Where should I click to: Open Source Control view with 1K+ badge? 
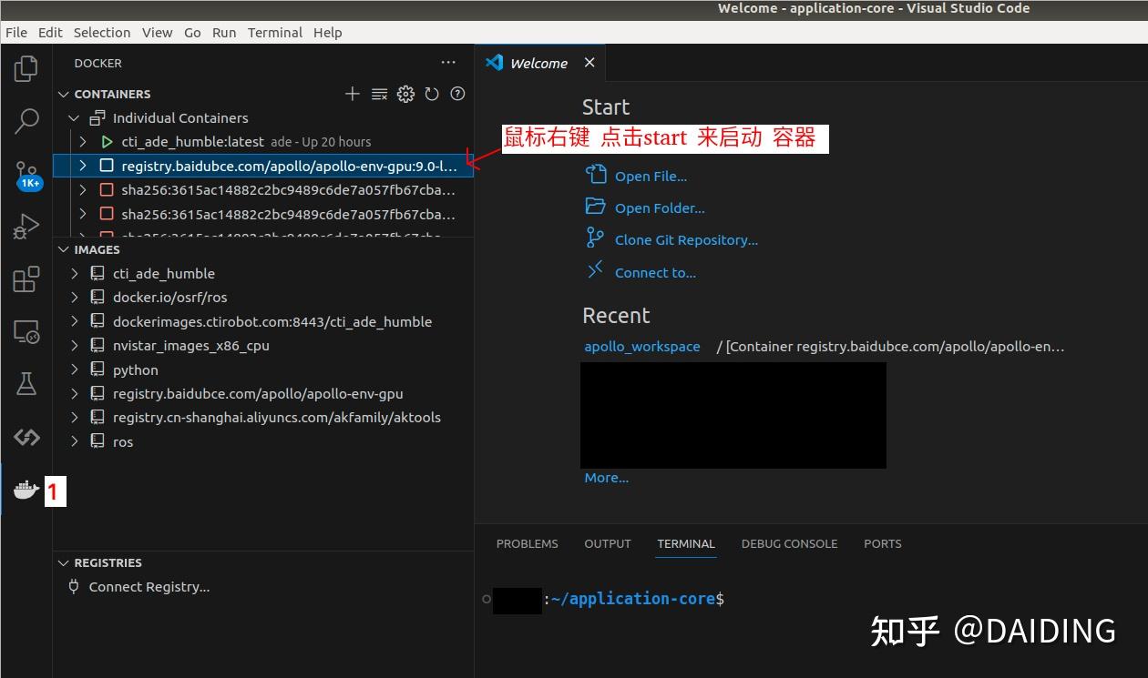[26, 175]
